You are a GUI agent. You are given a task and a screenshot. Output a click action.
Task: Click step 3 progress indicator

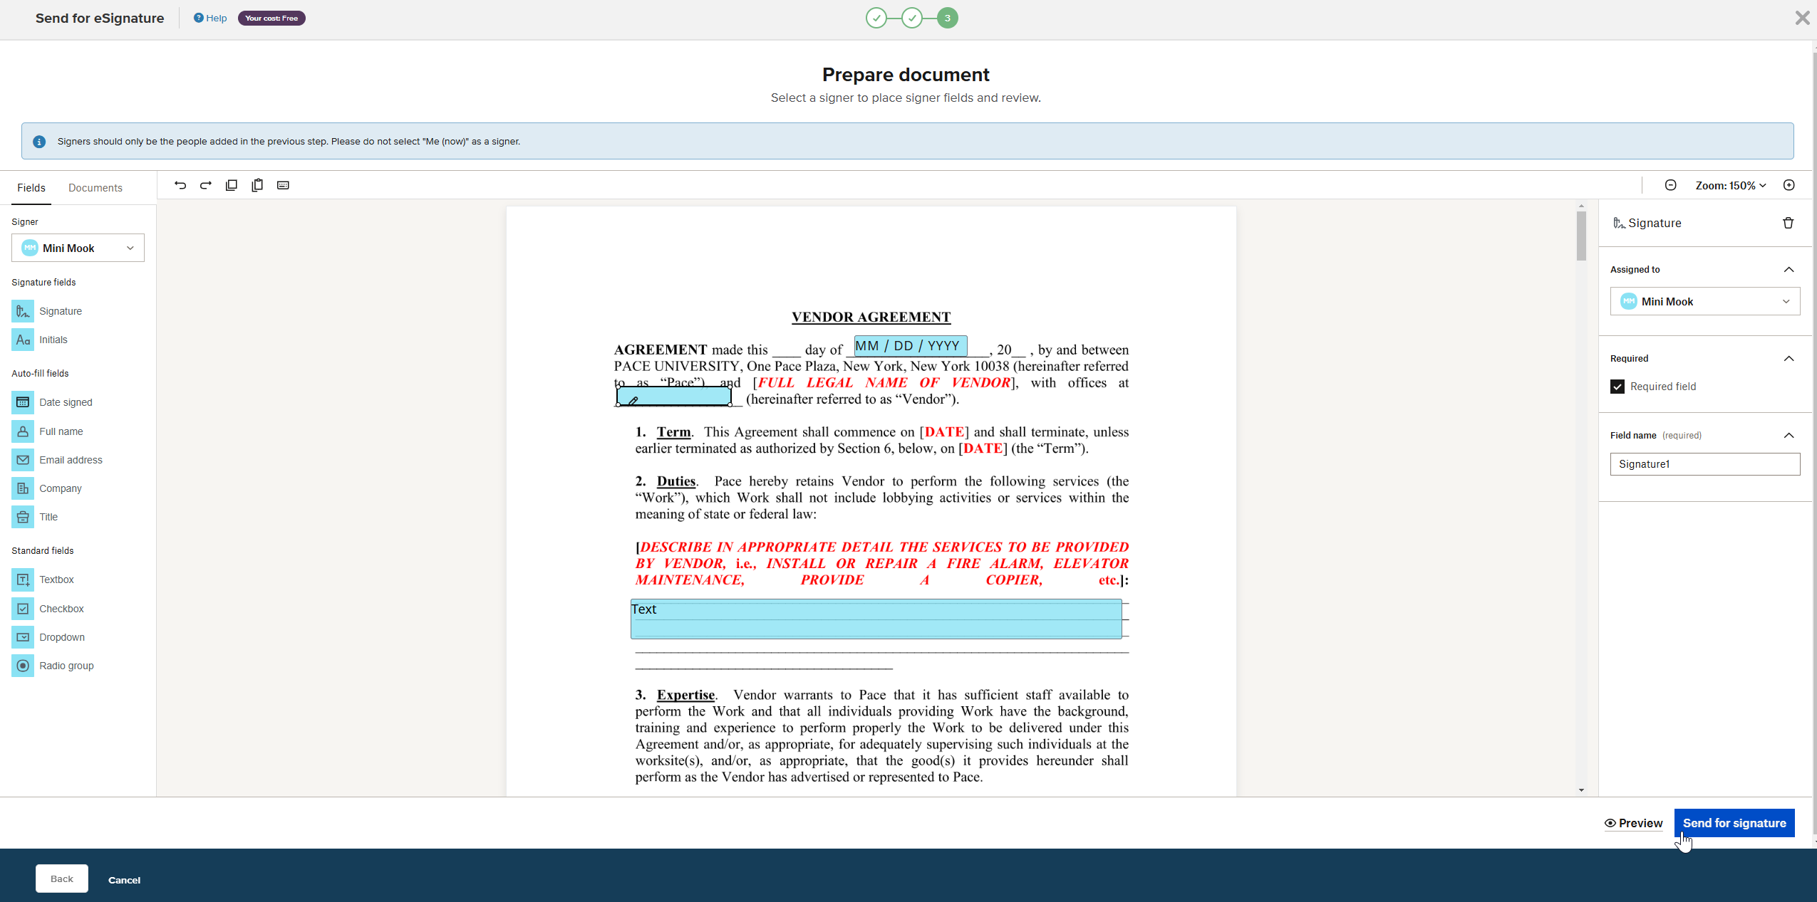(x=947, y=18)
